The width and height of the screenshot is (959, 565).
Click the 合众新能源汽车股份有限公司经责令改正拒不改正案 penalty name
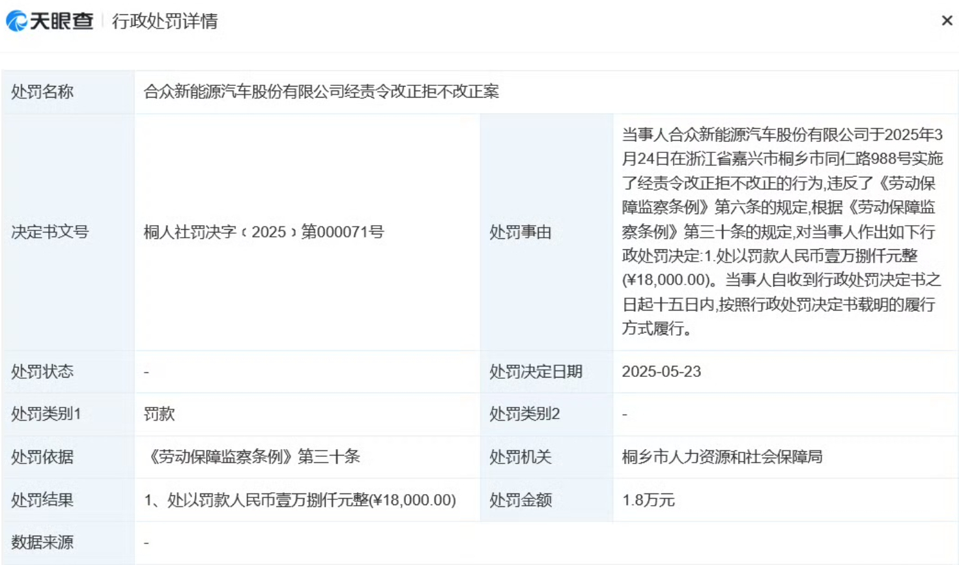point(321,92)
